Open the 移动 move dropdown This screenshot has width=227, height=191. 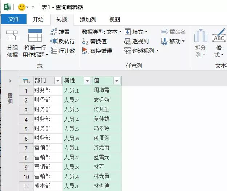click(x=173, y=41)
